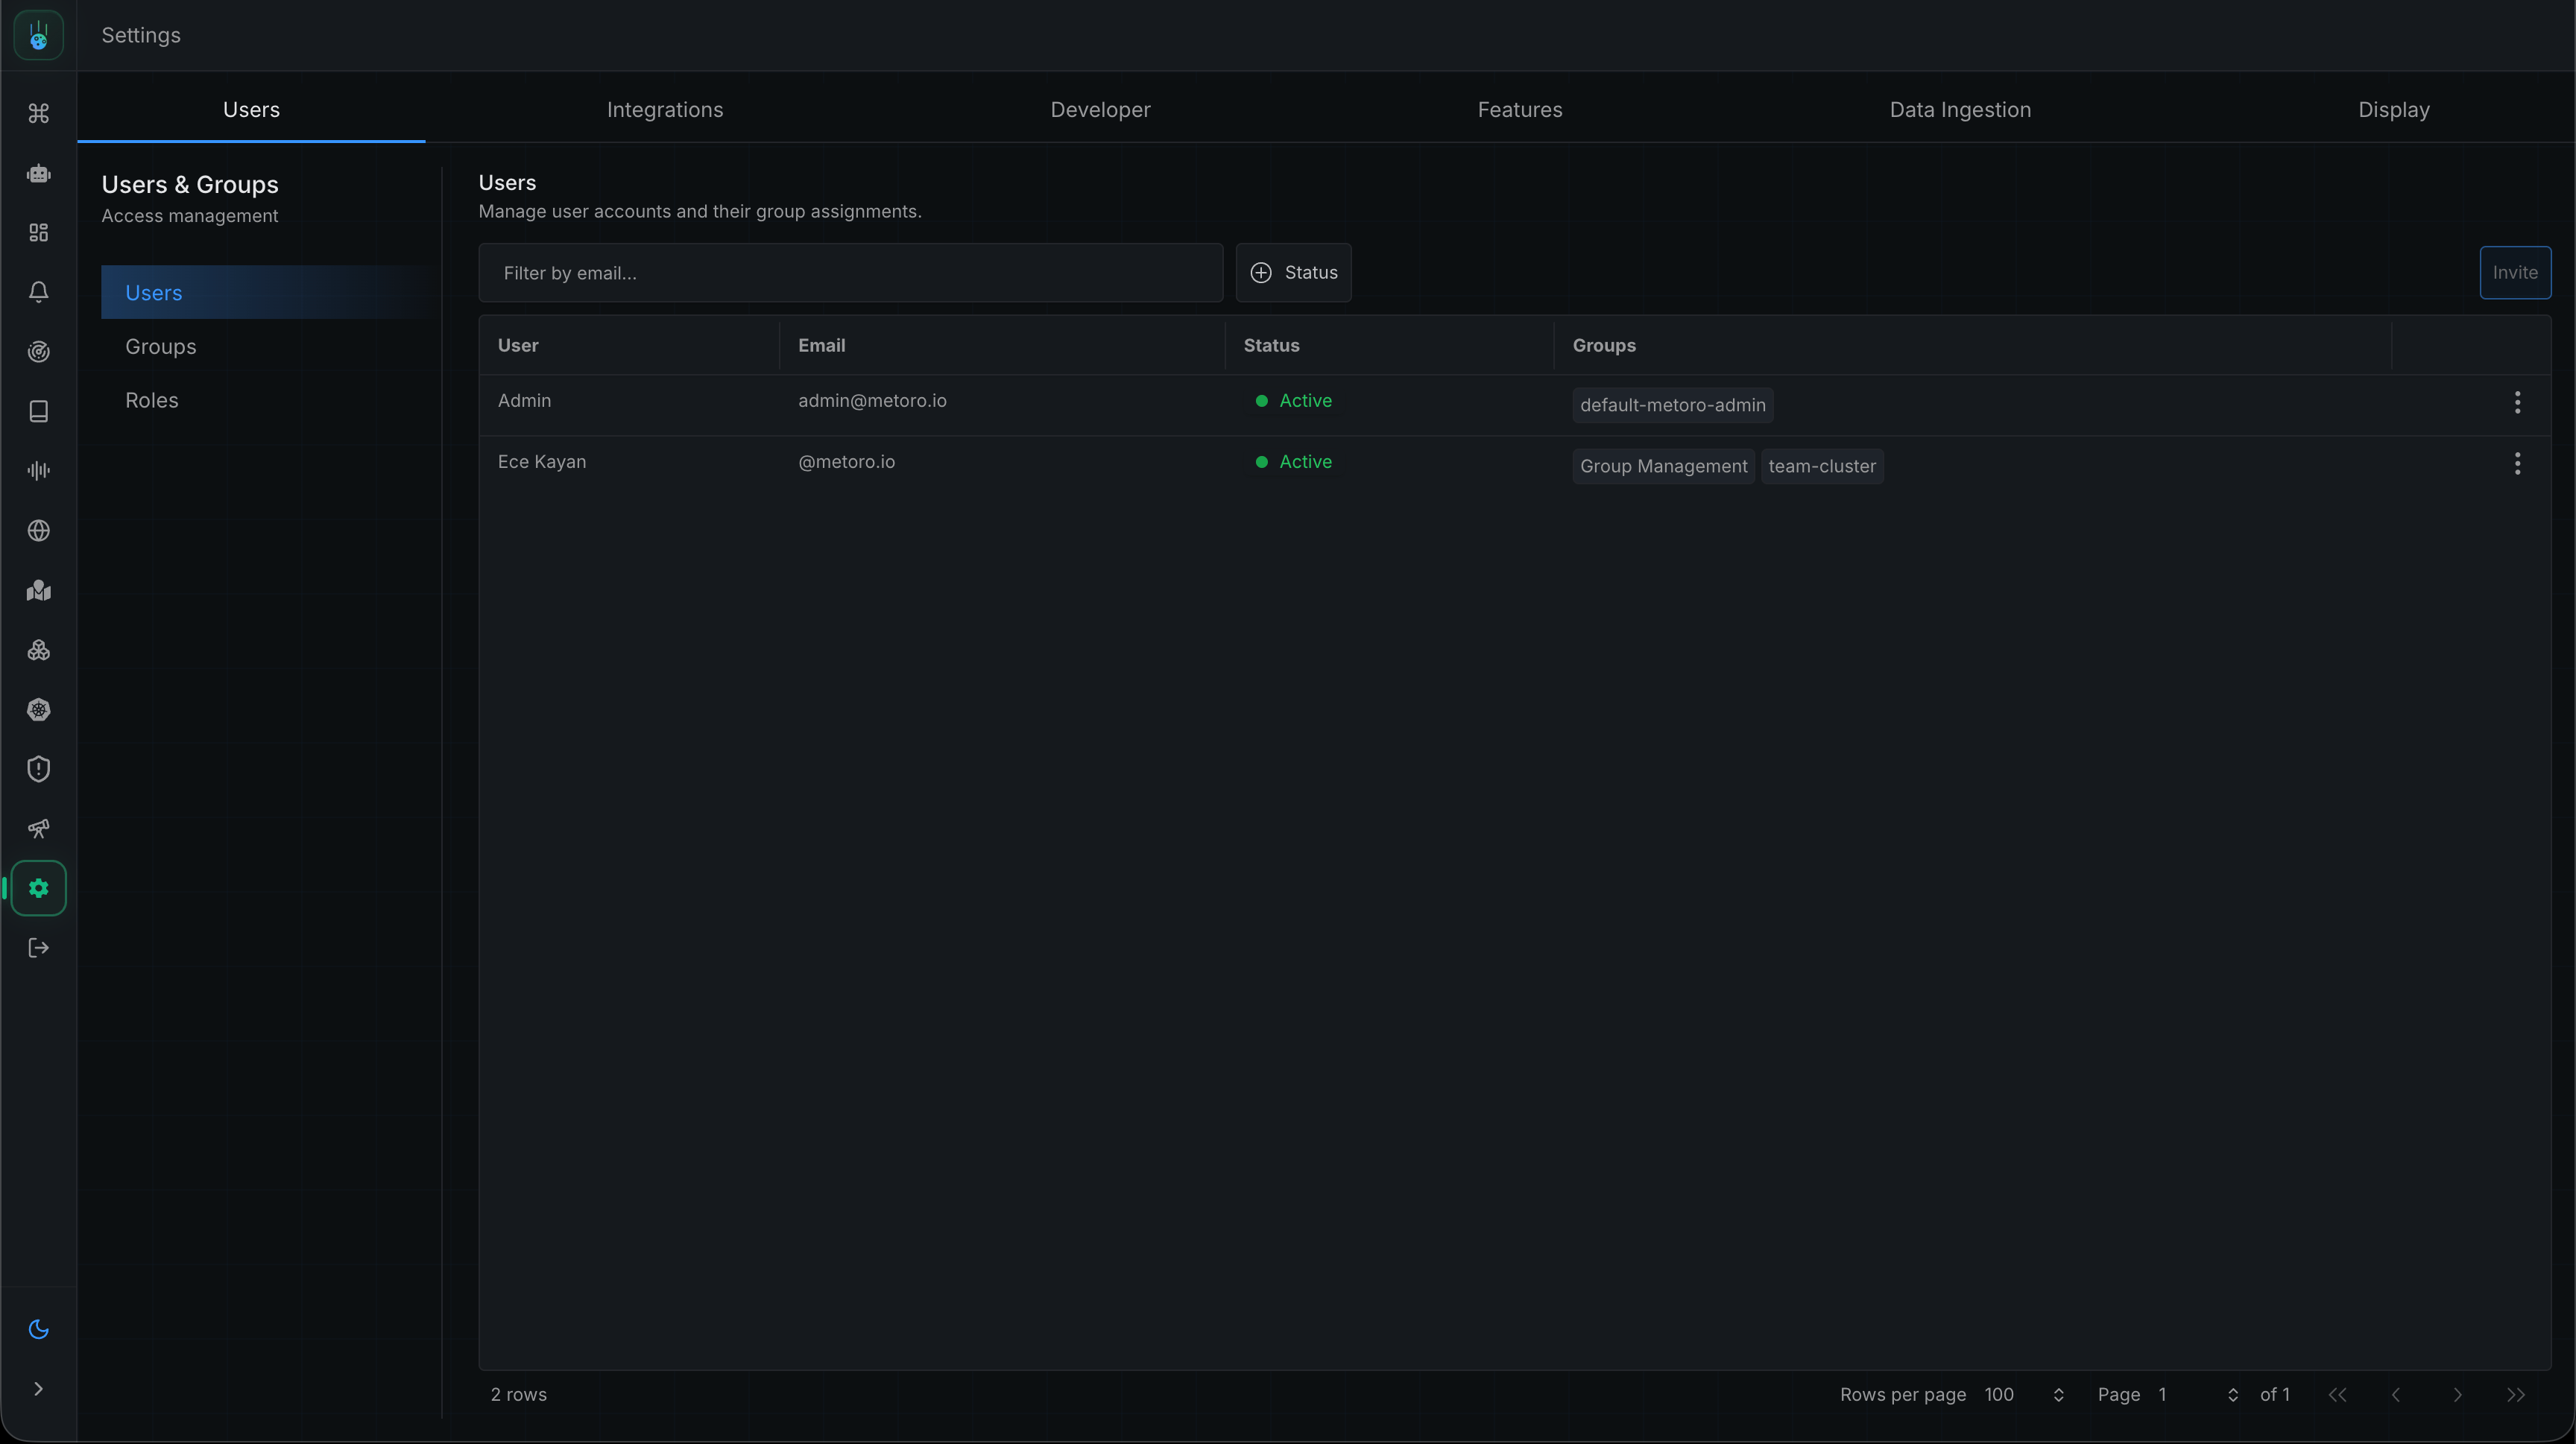The height and width of the screenshot is (1444, 2576).
Task: Go to the last page
Action: [x=2516, y=1394]
